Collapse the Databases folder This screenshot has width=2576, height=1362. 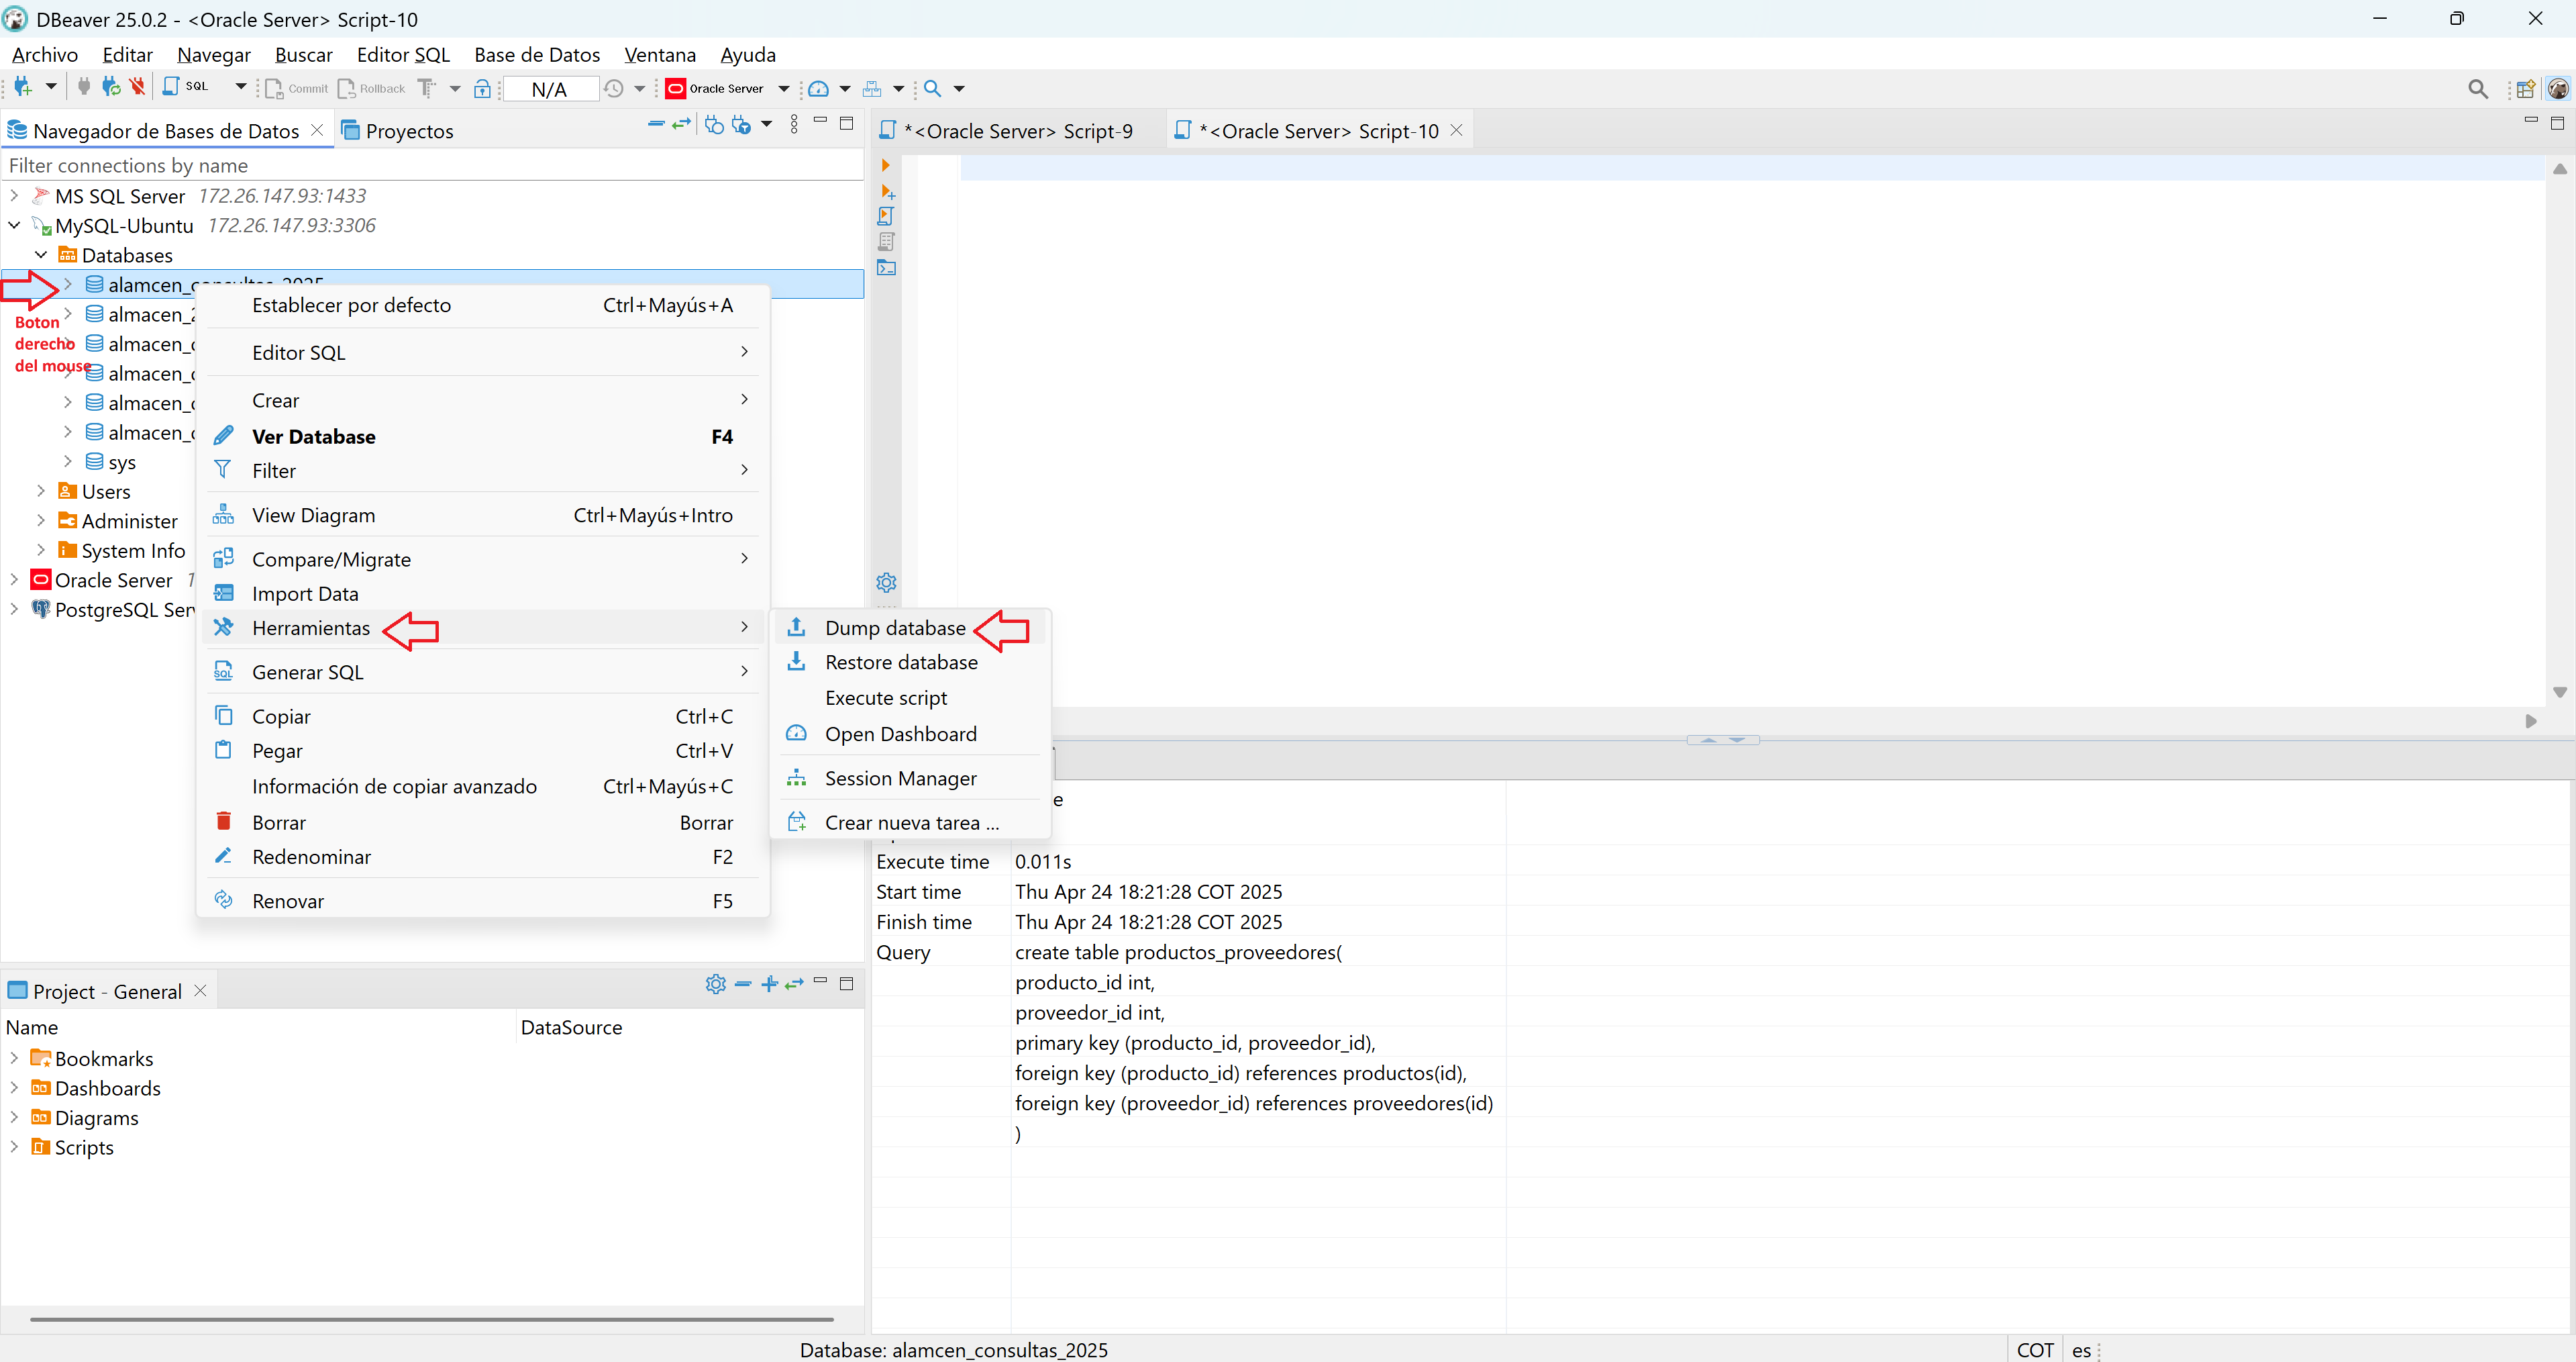click(x=41, y=254)
